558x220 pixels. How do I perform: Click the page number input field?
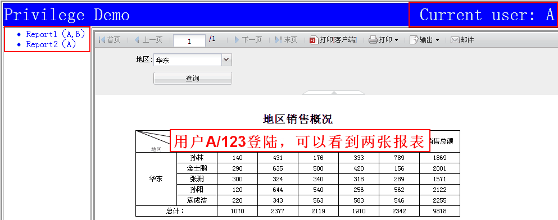click(189, 41)
